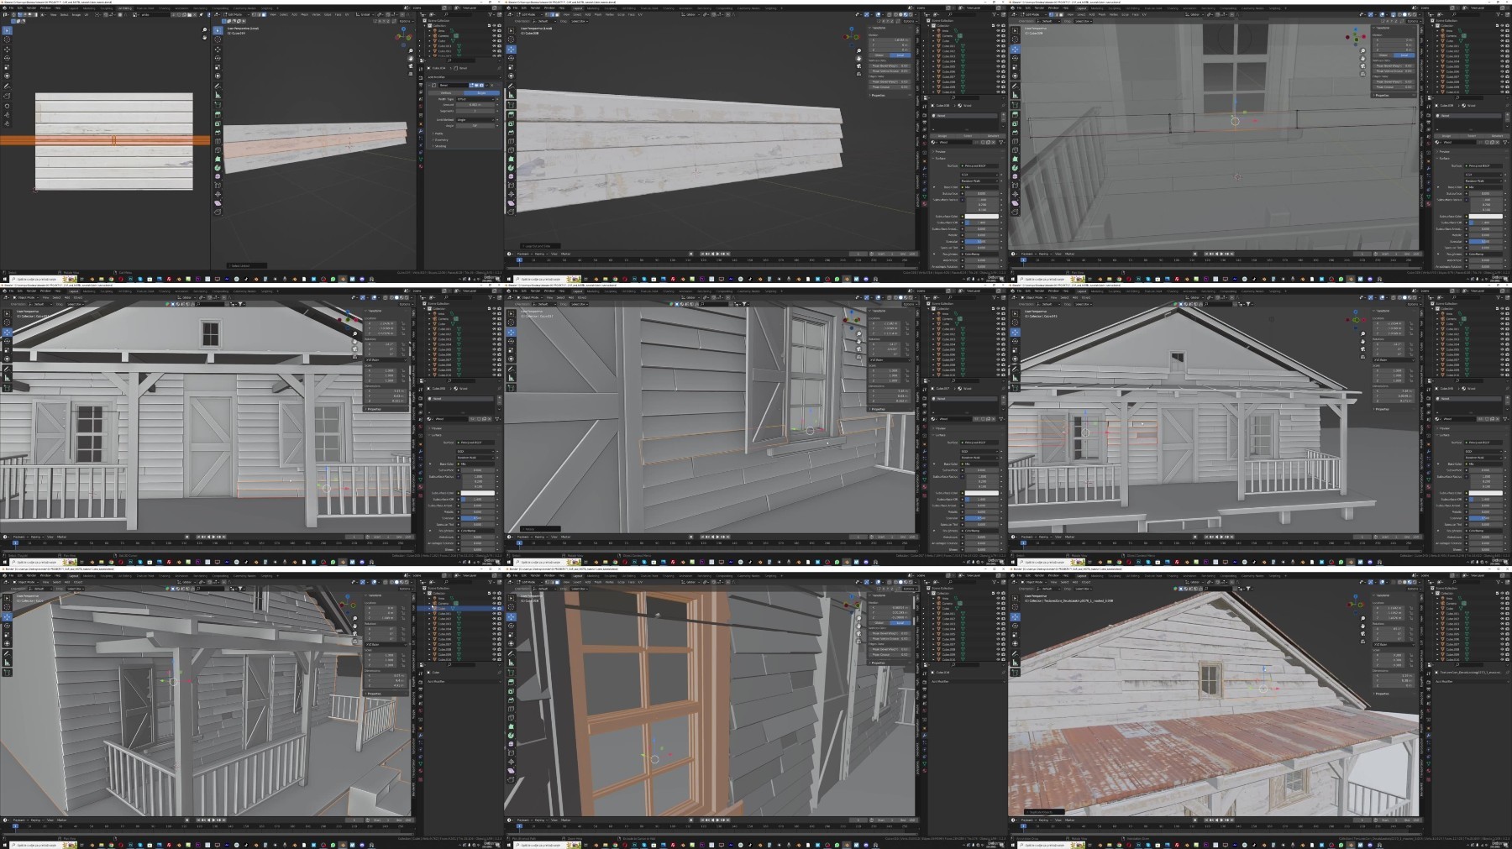Open Windows Start in the UV-editor screenshot's taskbar
Image resolution: width=1512 pixels, height=849 pixels.
pos(4,279)
